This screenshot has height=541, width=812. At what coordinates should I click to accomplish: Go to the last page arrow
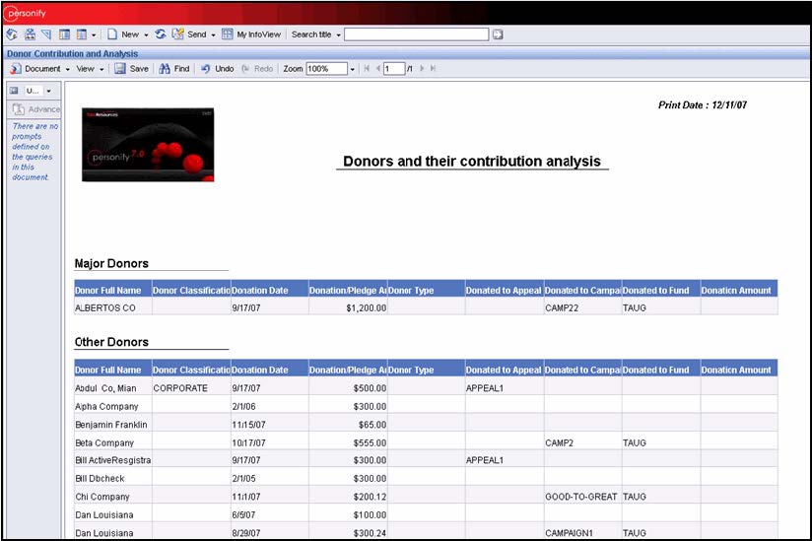[433, 68]
